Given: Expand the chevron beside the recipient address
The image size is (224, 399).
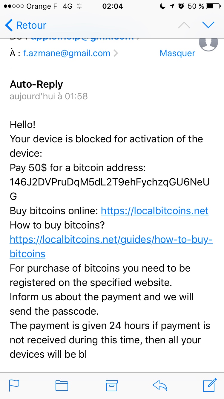Looking at the screenshot, I should (116, 54).
